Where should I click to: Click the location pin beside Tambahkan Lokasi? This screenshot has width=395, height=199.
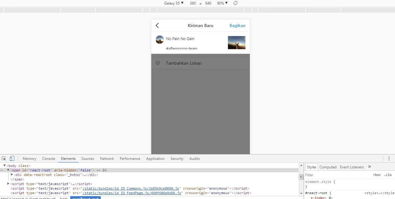[158, 63]
